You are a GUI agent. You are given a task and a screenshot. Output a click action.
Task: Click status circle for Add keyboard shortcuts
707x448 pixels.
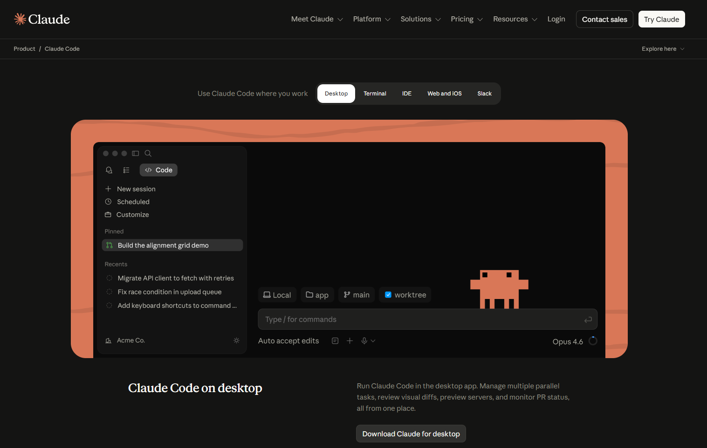click(x=109, y=305)
